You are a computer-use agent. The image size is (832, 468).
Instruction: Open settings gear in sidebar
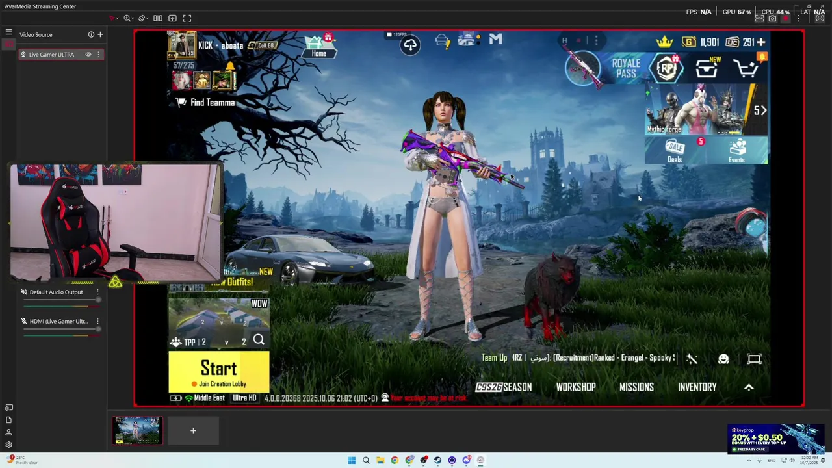[8, 445]
